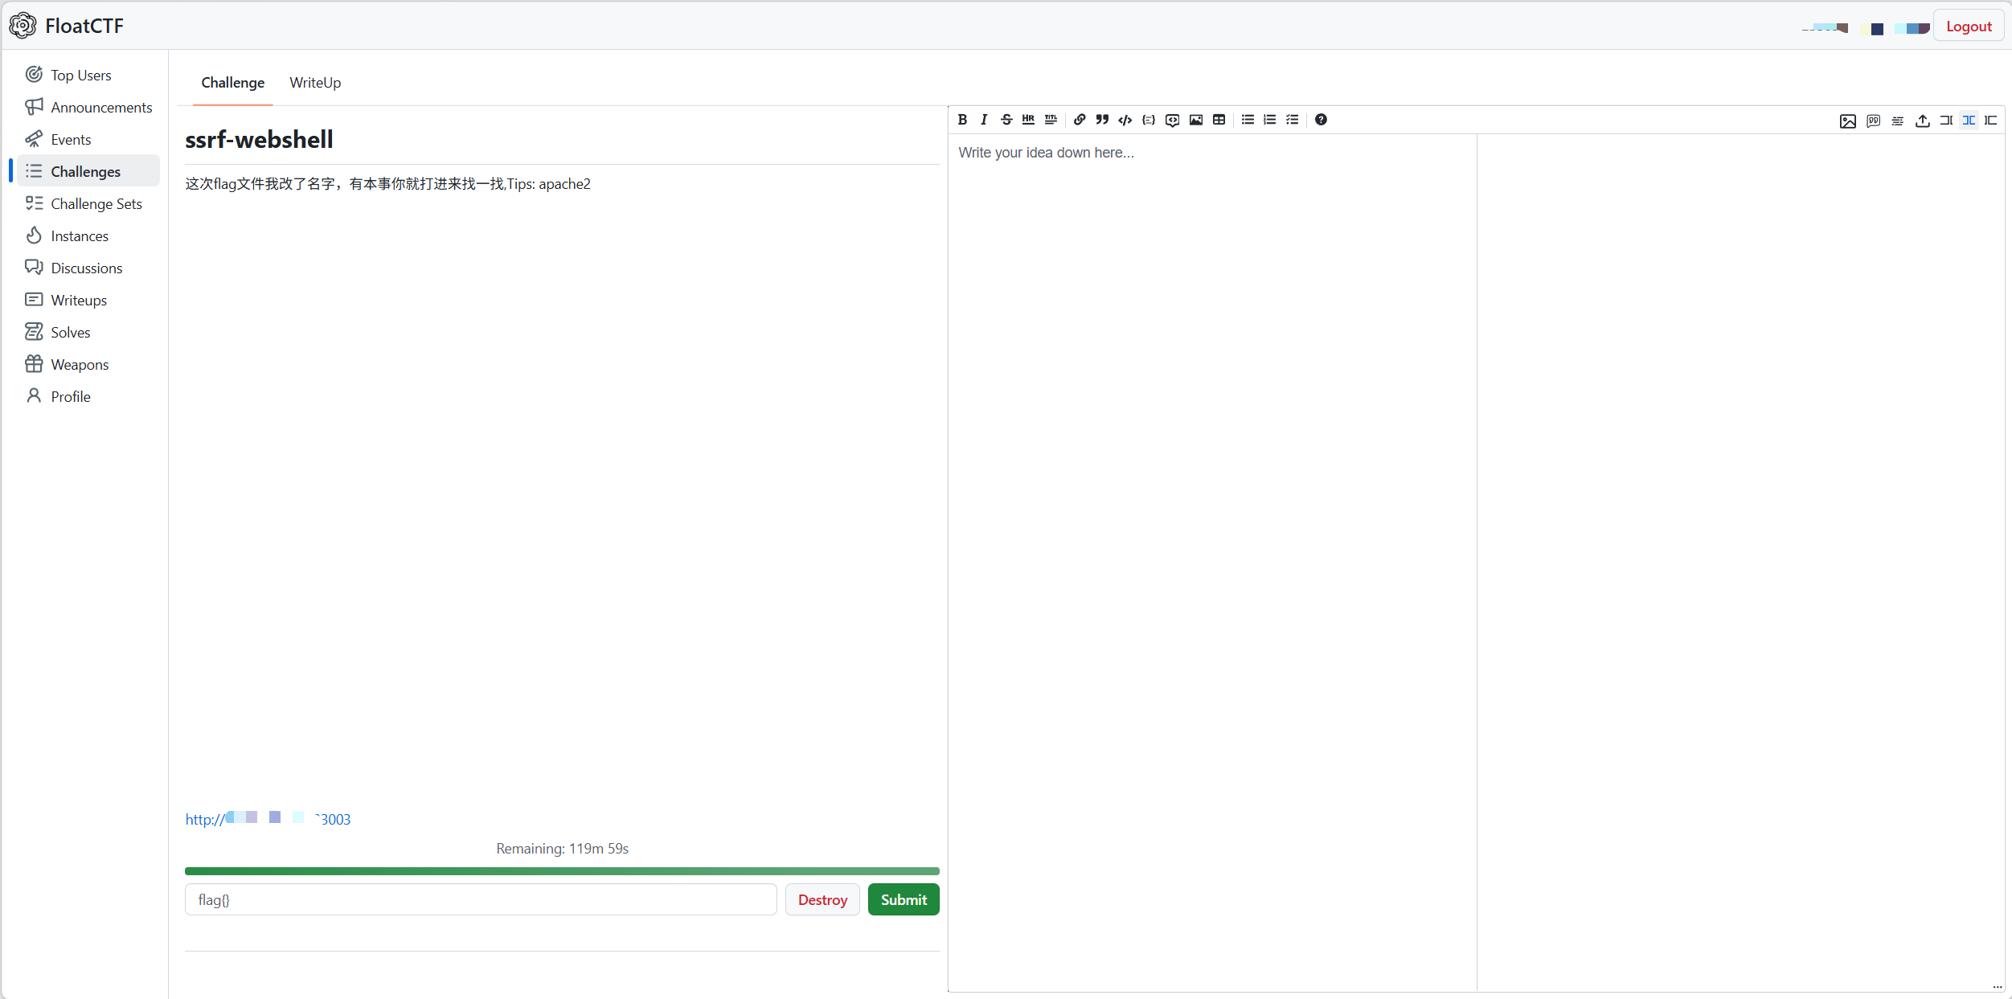The width and height of the screenshot is (2012, 999).
Task: Open the Weapons page
Action: [x=88, y=364]
